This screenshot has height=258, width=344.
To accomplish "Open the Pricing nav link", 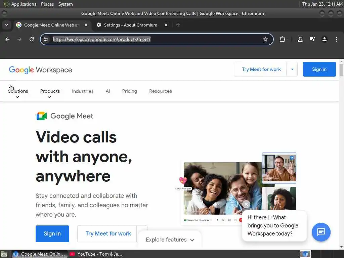I will (129, 91).
